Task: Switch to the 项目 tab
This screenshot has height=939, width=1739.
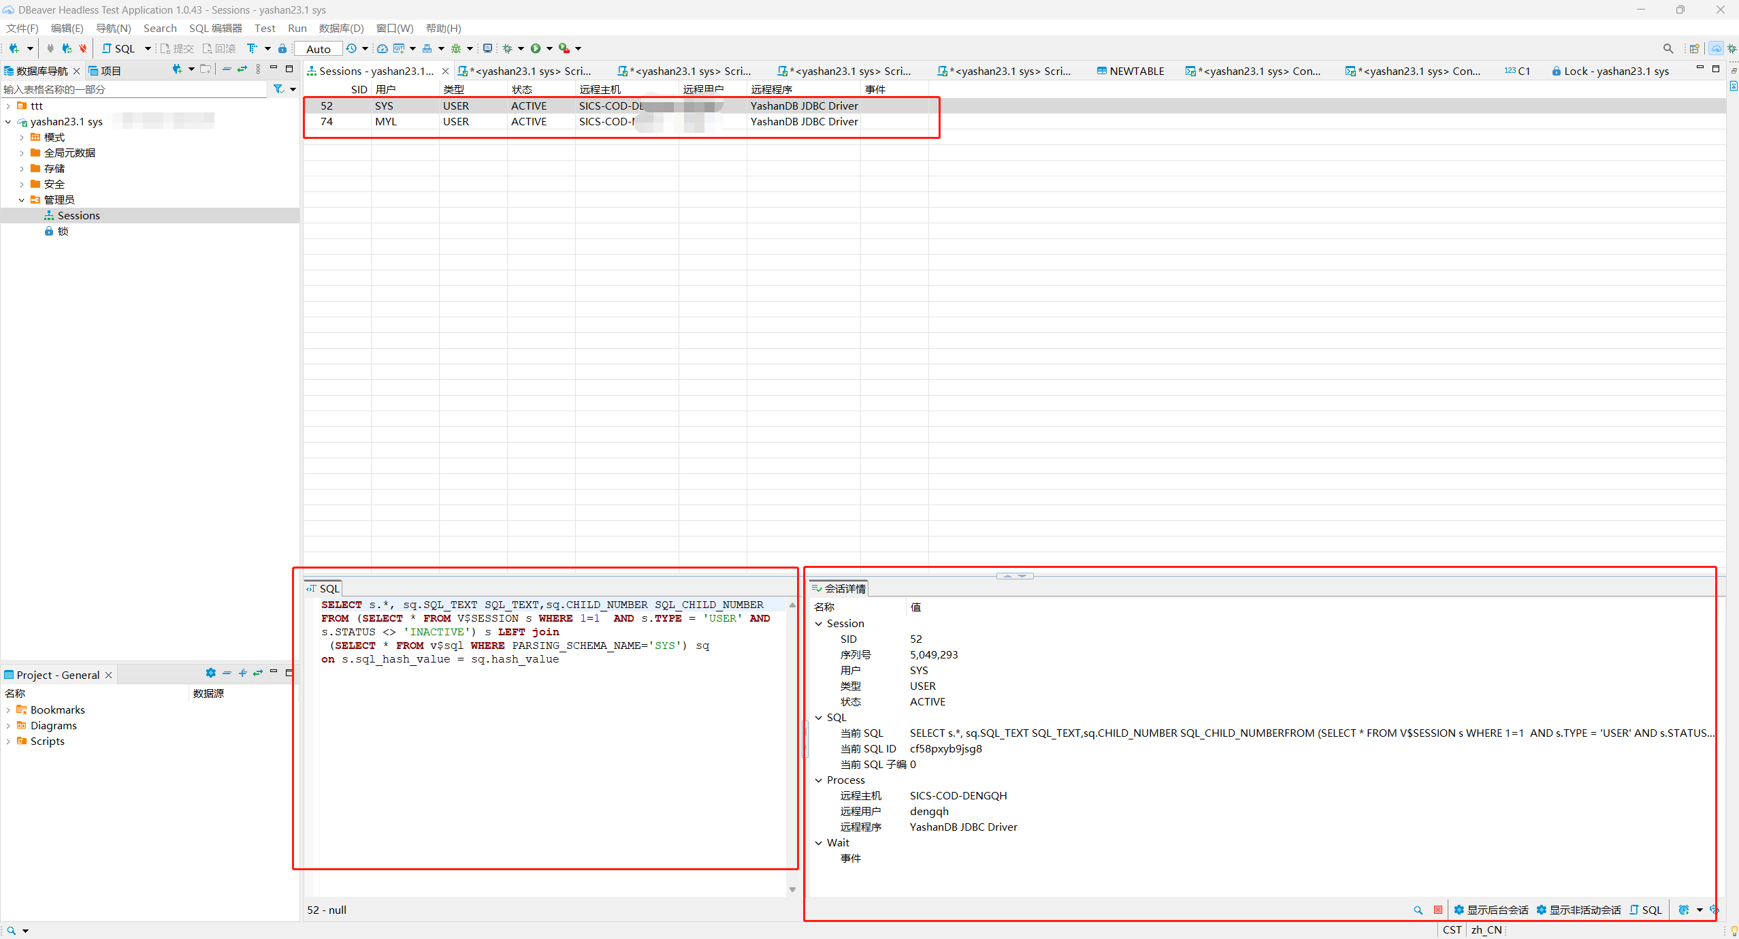Action: point(105,71)
